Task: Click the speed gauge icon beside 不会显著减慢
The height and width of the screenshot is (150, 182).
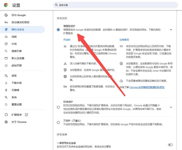Action: click(121, 81)
